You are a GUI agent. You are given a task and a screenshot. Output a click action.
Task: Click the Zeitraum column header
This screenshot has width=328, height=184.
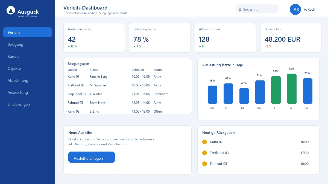click(138, 70)
